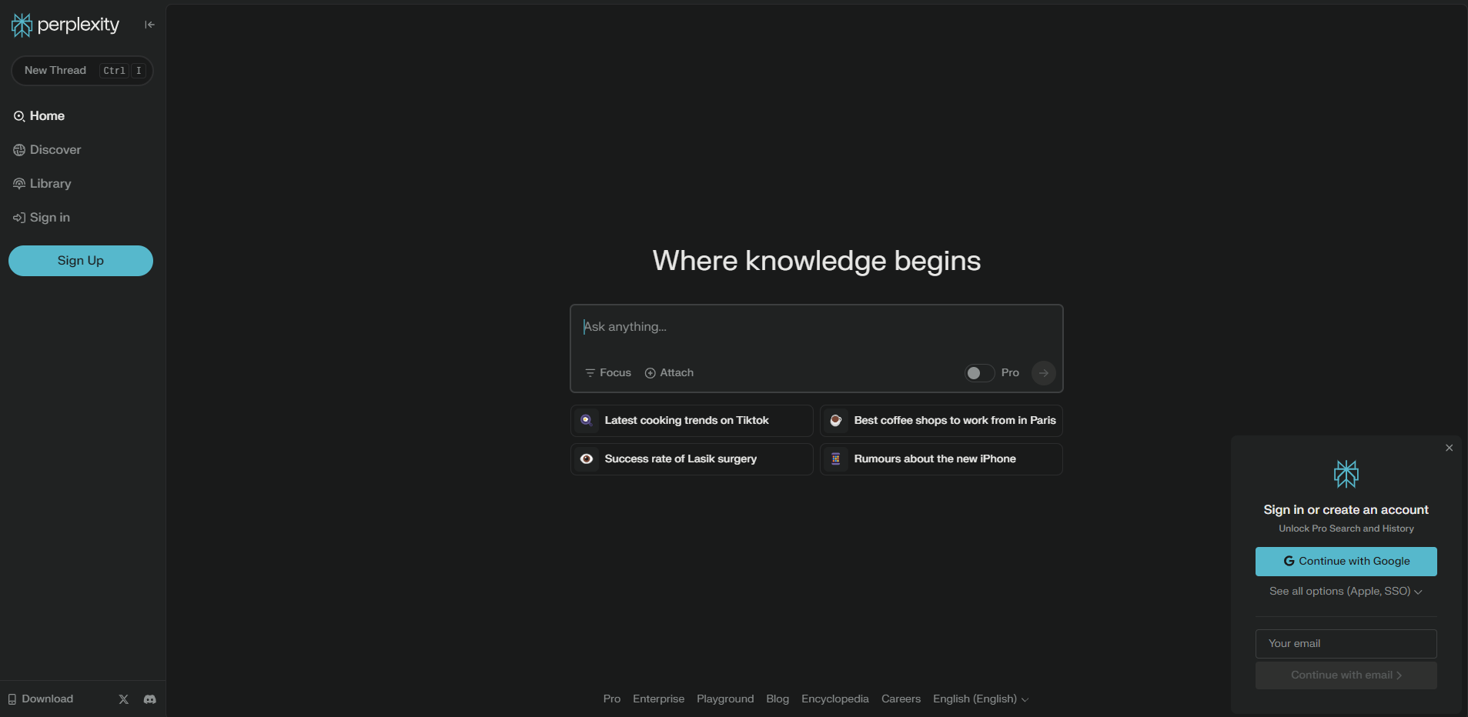Submit query with the arrow icon
Viewport: 1468px width, 717px height.
(x=1043, y=372)
